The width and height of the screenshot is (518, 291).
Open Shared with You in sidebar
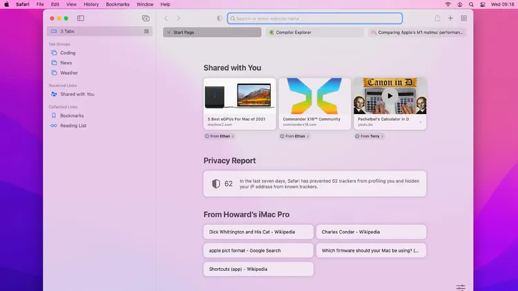(x=77, y=94)
